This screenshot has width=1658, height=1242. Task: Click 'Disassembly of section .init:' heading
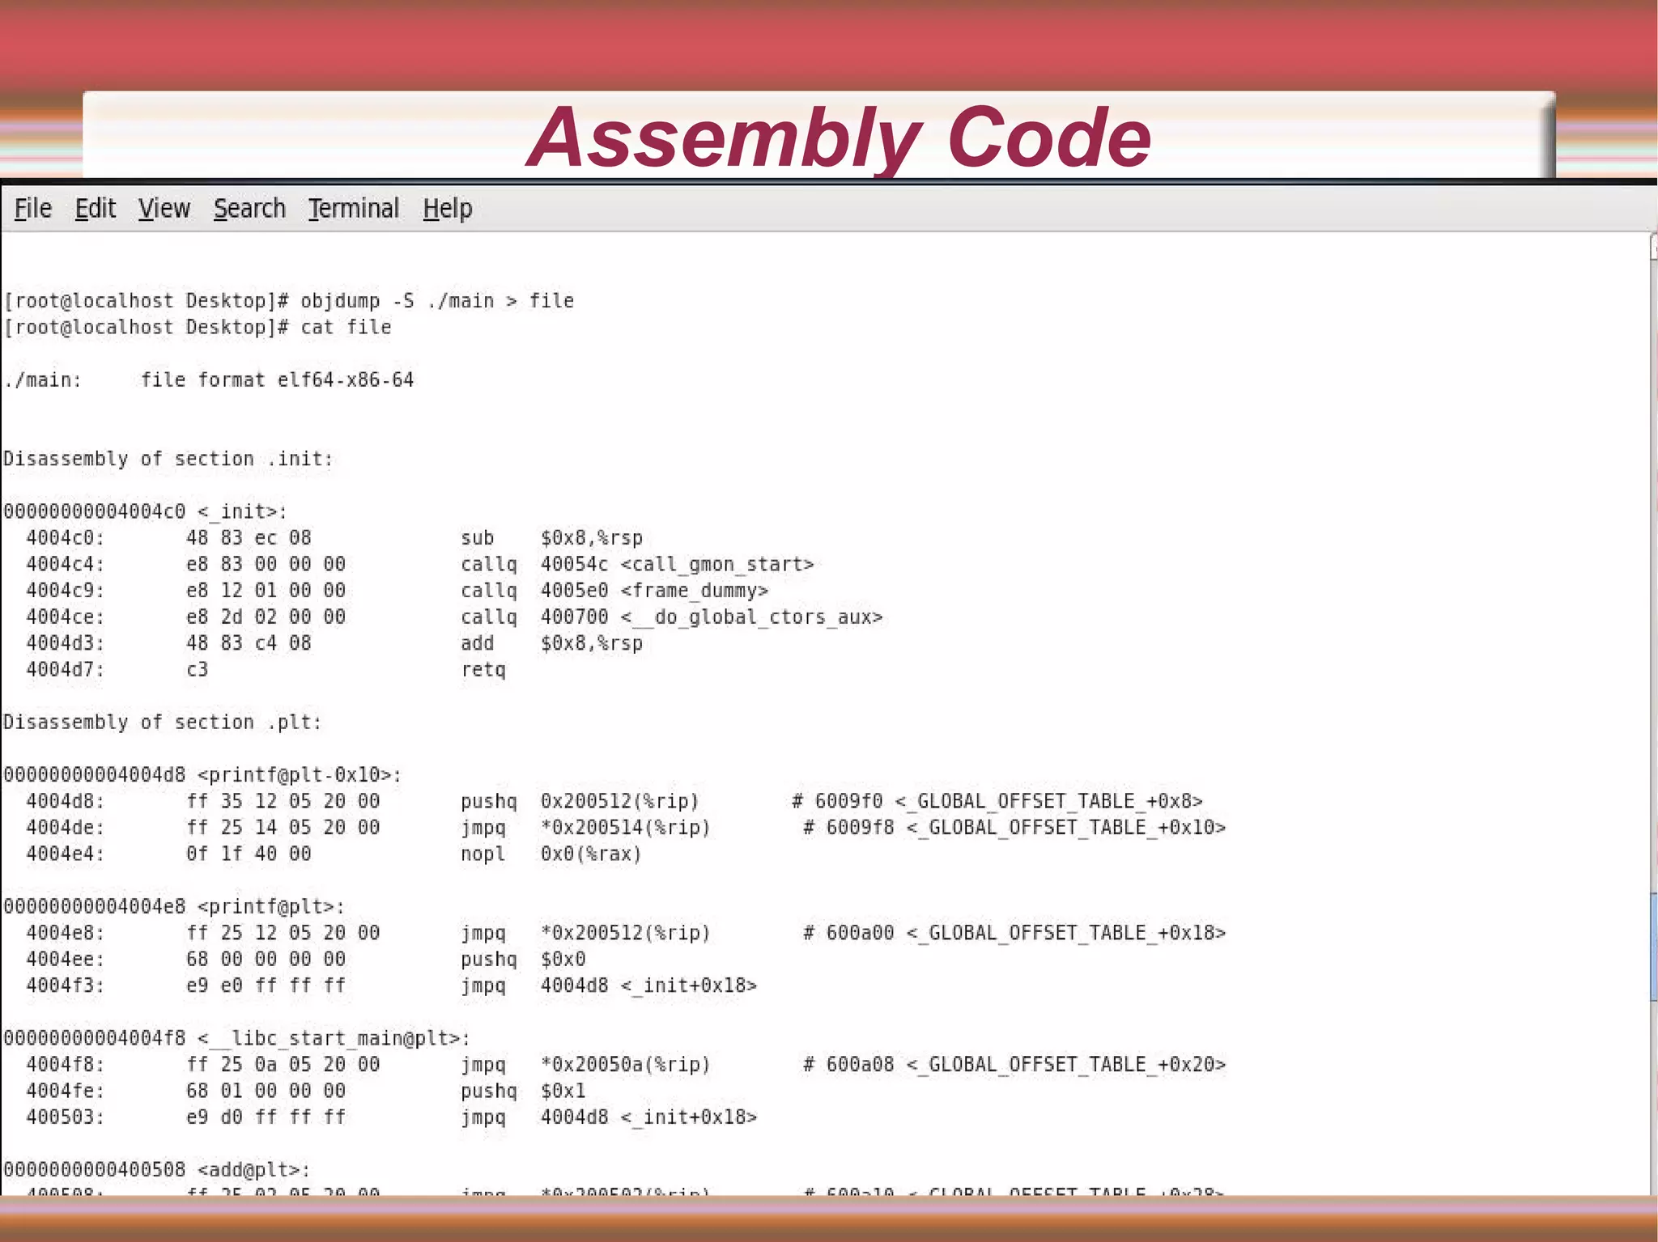168,459
